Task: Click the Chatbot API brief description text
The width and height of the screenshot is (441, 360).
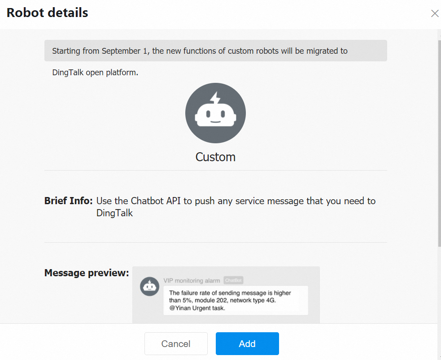Action: tap(236, 207)
